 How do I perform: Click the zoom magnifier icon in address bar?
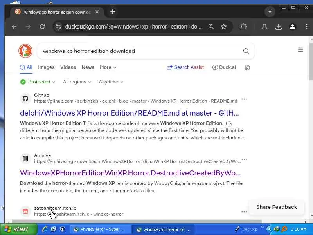[211, 27]
